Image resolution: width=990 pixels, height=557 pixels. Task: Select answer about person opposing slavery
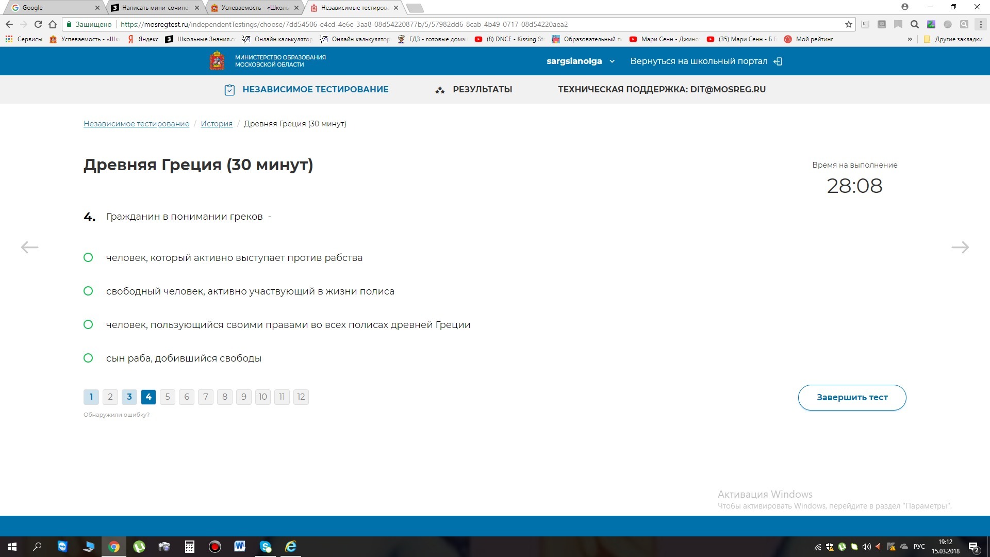tap(88, 258)
